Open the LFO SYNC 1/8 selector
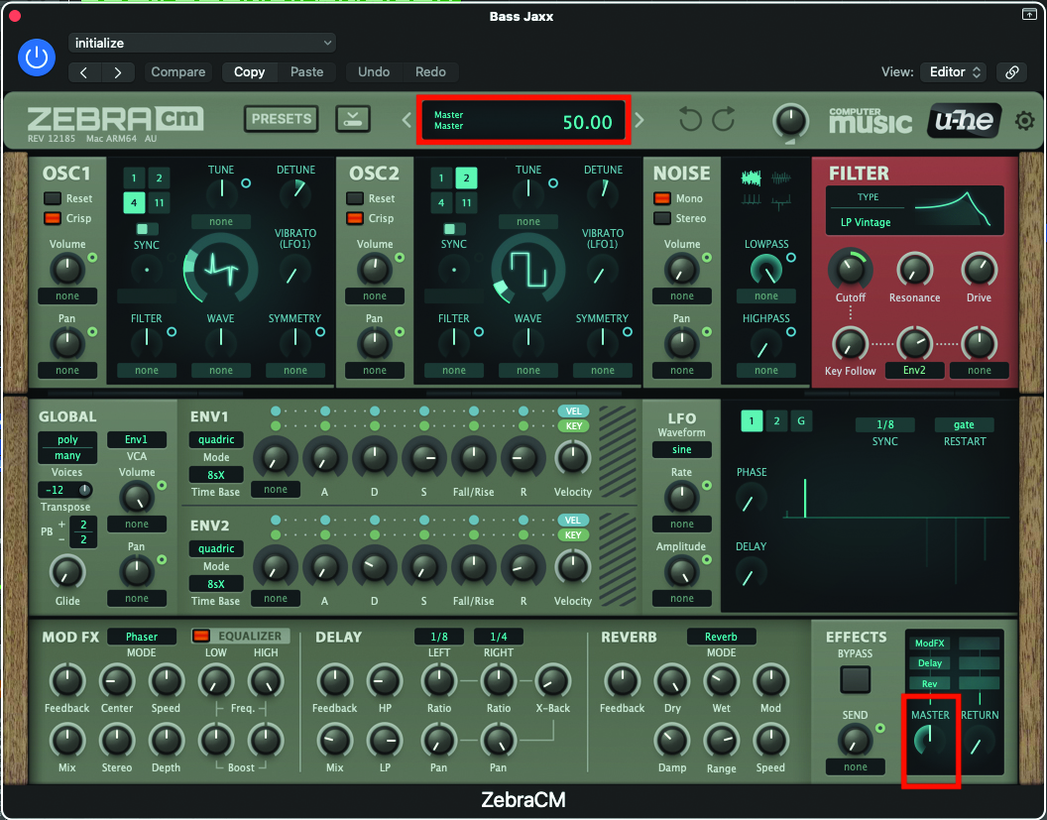Screen dimensions: 1047x820 tap(884, 424)
